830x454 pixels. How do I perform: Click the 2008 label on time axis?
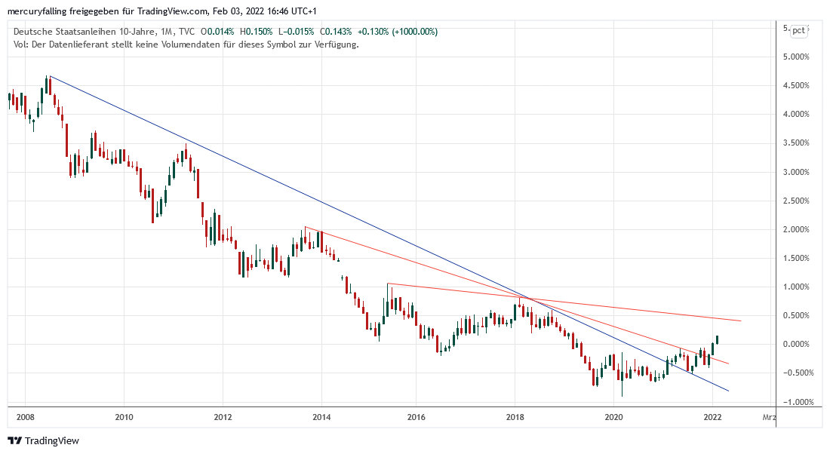click(25, 416)
